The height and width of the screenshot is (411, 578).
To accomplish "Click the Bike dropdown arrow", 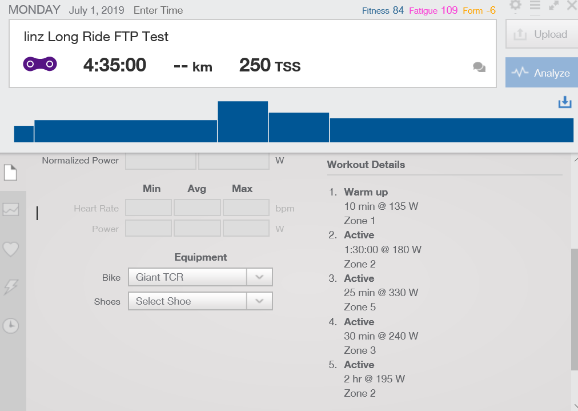I will tap(259, 277).
